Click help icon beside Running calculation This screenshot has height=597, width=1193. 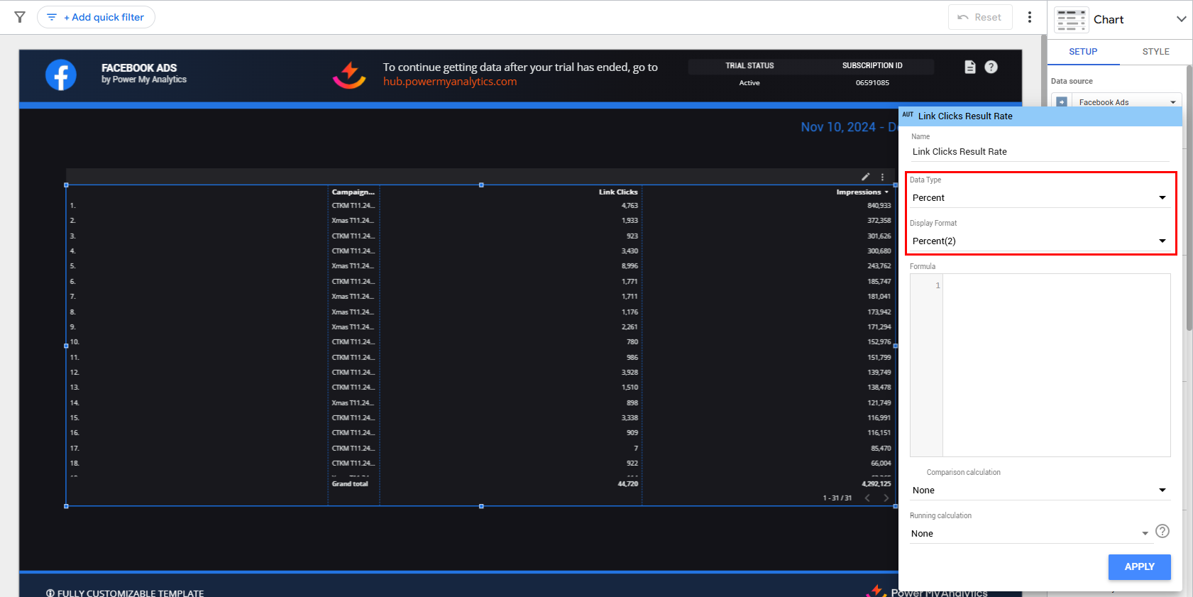[x=1162, y=531]
